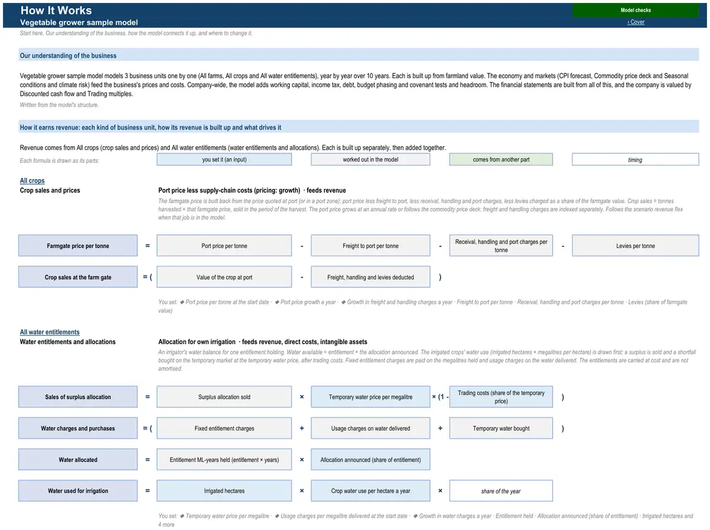The width and height of the screenshot is (710, 530).
Task: Click Allocation announced (share of entitlement) box
Action: 370,460
